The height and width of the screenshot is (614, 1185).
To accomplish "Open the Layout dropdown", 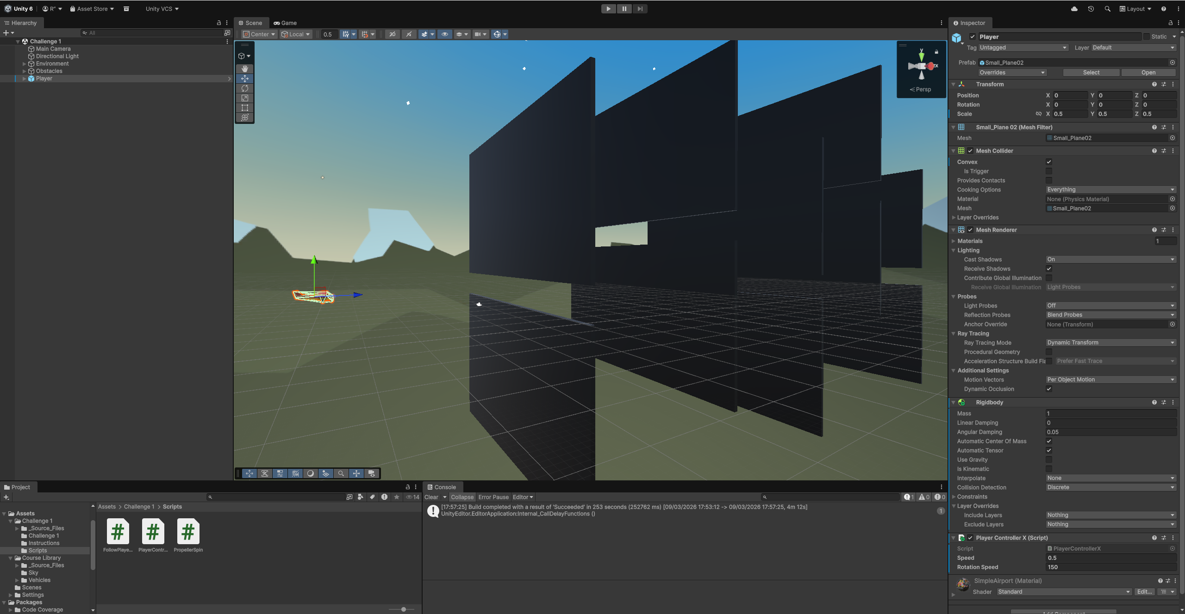I will point(1135,9).
